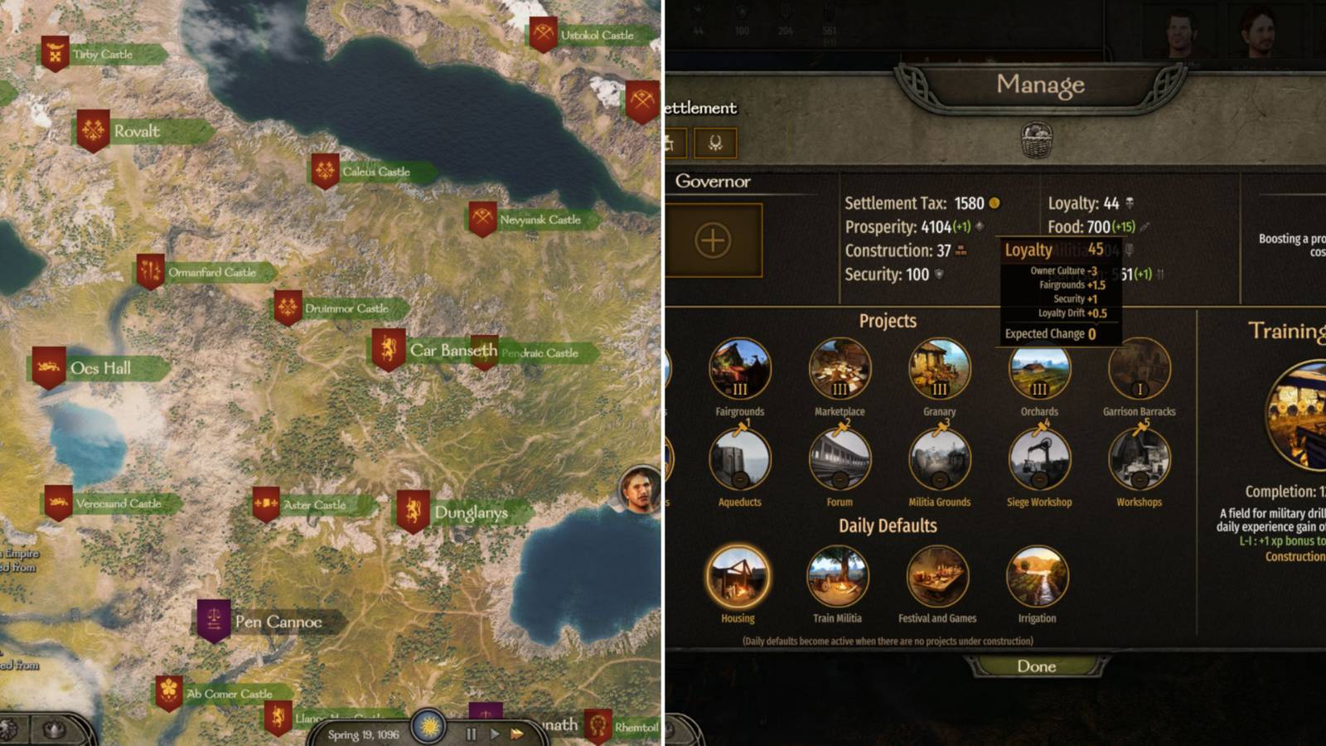1326x746 pixels.
Task: Select the Marketplace project icon
Action: (840, 368)
